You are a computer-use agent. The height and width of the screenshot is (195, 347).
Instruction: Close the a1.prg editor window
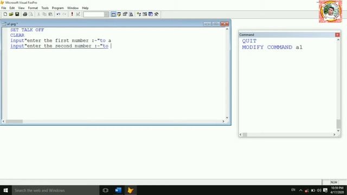pos(224,24)
